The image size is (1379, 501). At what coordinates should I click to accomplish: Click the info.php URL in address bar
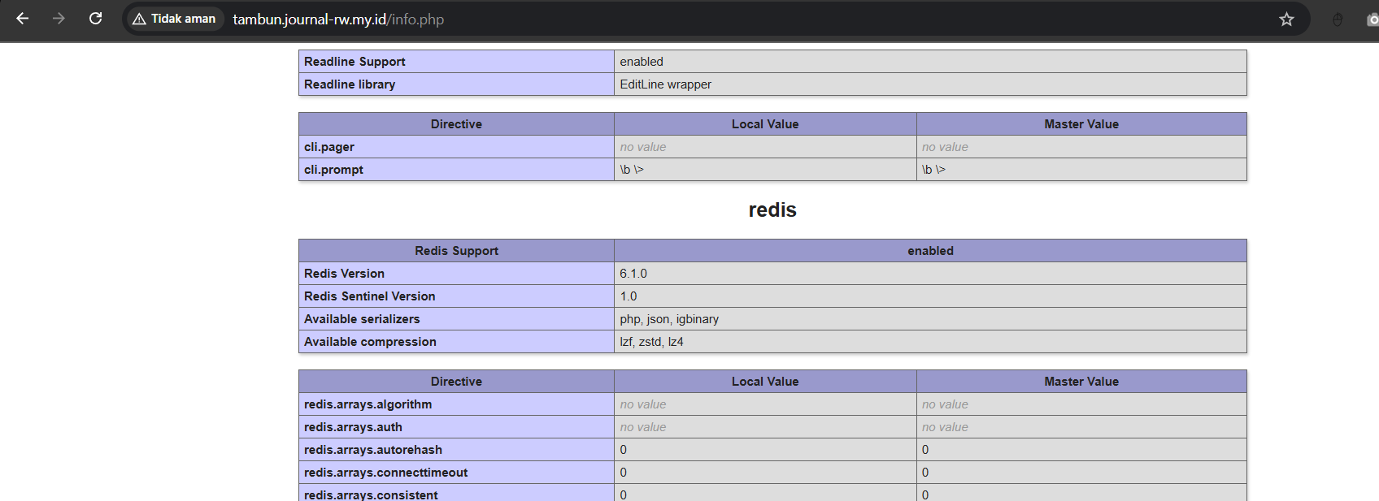[338, 19]
